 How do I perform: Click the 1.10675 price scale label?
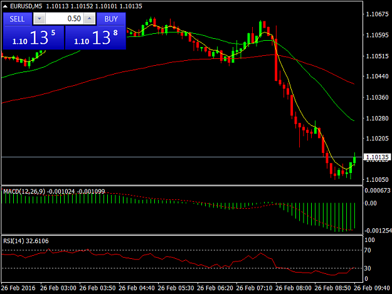pos(377,14)
